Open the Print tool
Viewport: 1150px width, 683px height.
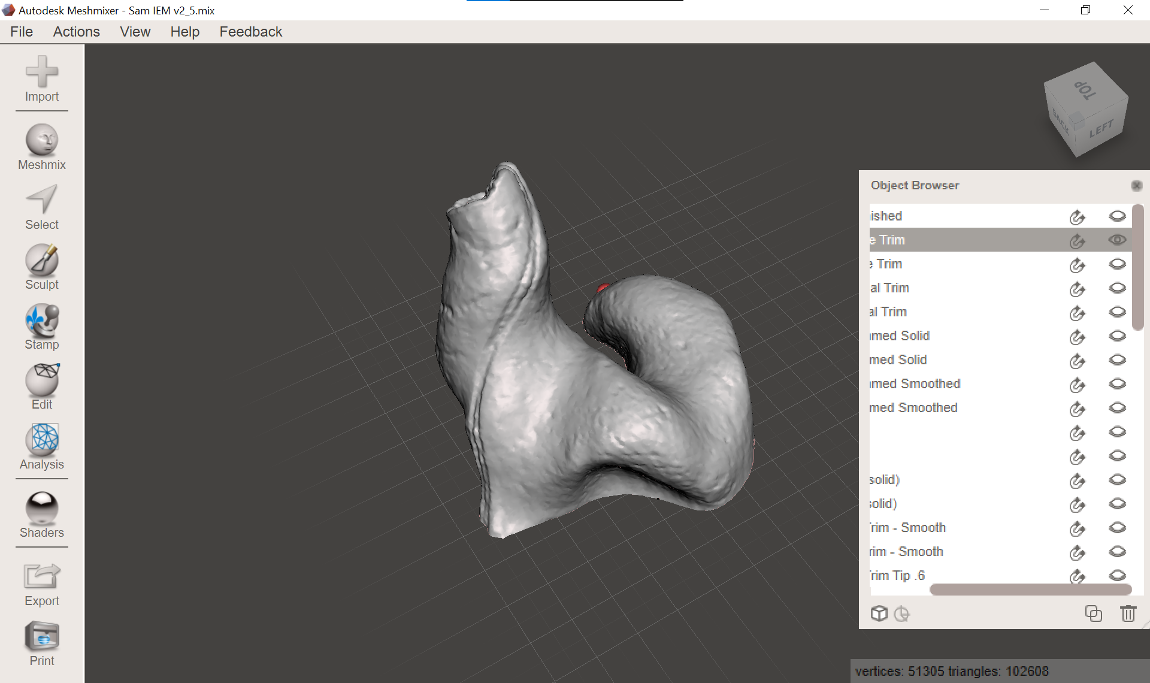pos(41,636)
